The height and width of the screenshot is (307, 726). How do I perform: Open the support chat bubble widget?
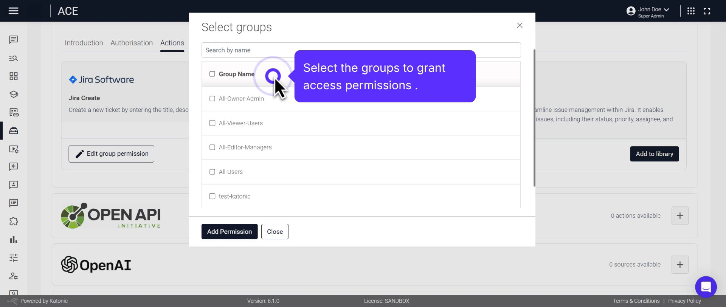706,287
